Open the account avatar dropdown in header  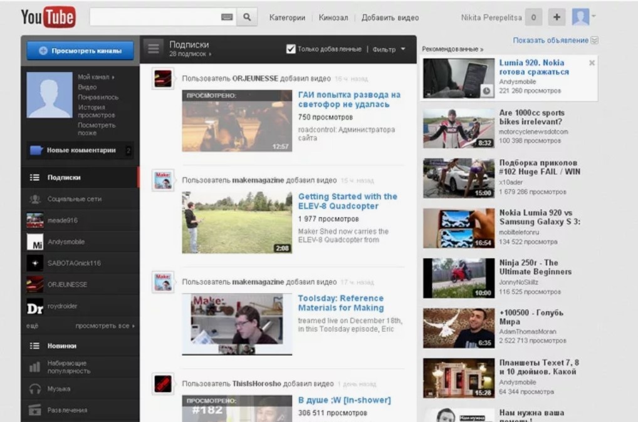(x=583, y=17)
